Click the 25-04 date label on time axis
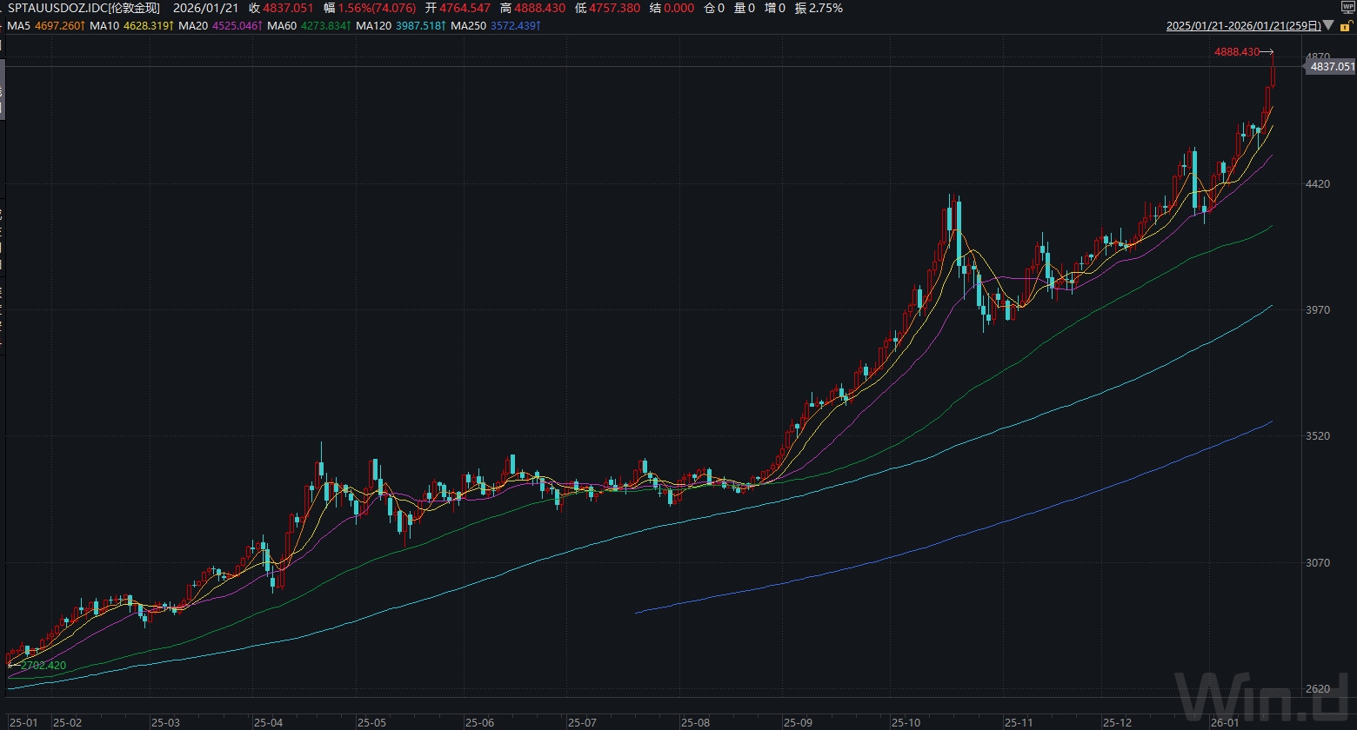This screenshot has height=730, width=1357. [x=268, y=722]
